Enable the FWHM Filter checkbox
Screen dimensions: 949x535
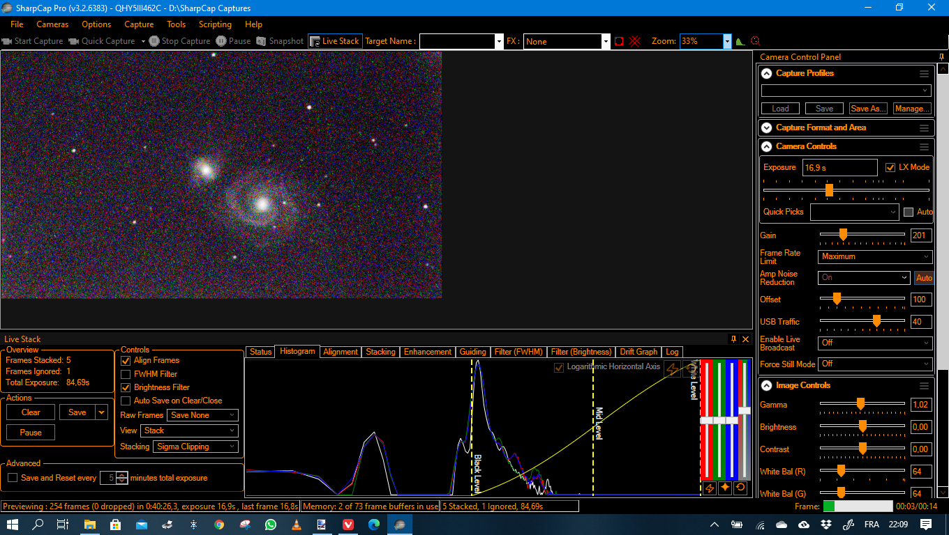click(x=126, y=374)
